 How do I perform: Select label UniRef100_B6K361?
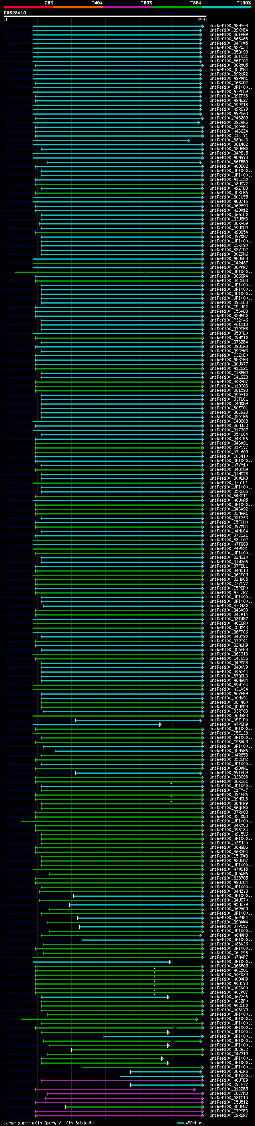(x=229, y=782)
